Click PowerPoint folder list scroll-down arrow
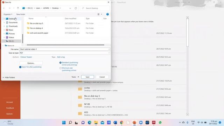 [x=188, y=114]
